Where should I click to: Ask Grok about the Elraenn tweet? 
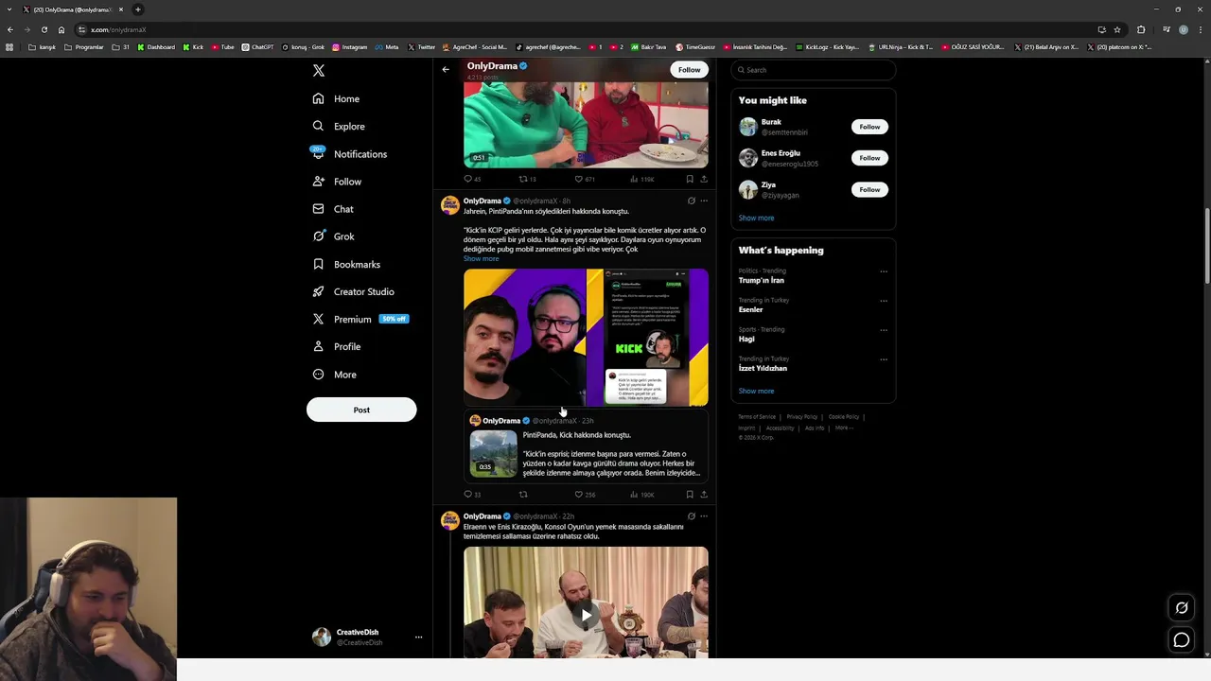(x=692, y=516)
